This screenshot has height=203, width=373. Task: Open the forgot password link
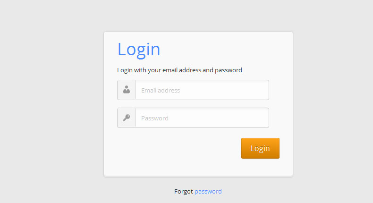click(208, 191)
